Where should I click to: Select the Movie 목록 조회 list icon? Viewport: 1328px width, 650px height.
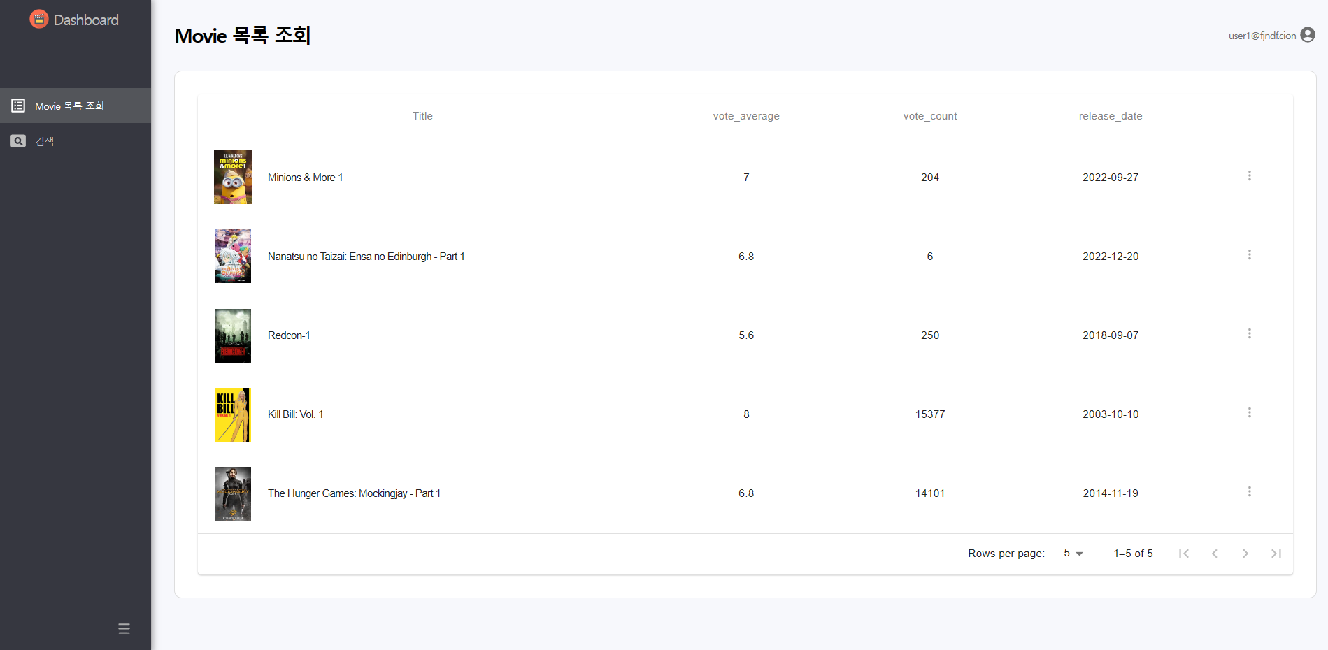click(x=17, y=105)
